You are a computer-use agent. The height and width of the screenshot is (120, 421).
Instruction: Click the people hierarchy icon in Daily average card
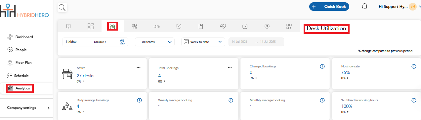pos(67,107)
